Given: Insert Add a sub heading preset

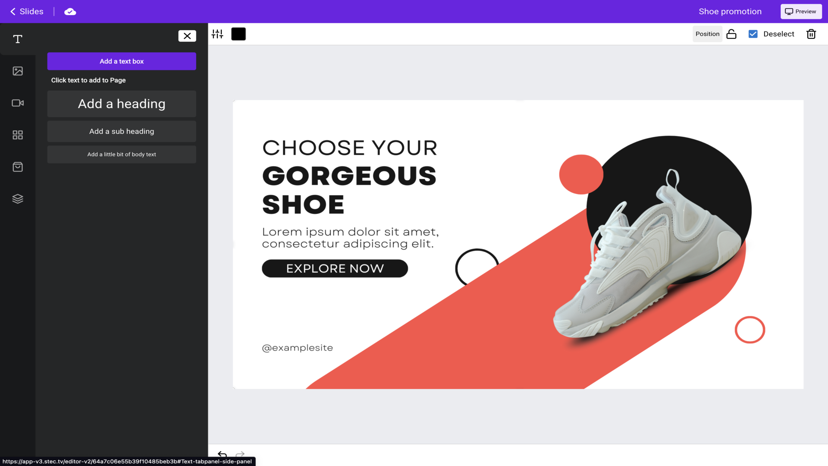Looking at the screenshot, I should coord(122,132).
